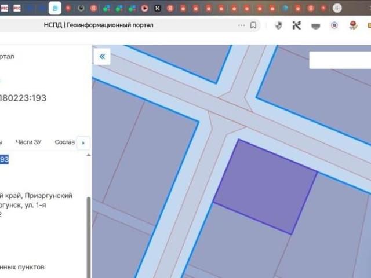Click the white search field on the map
Screen dimensions: 371x278
(x=340, y=60)
